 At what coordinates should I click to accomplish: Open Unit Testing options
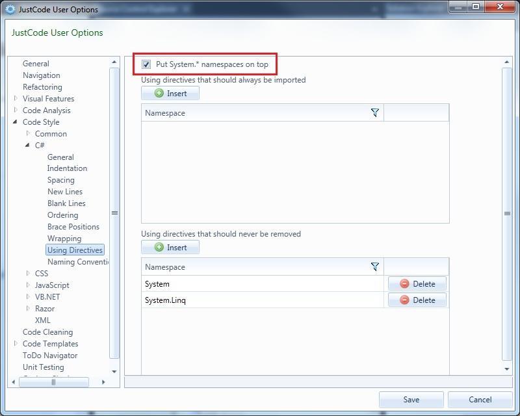(44, 367)
